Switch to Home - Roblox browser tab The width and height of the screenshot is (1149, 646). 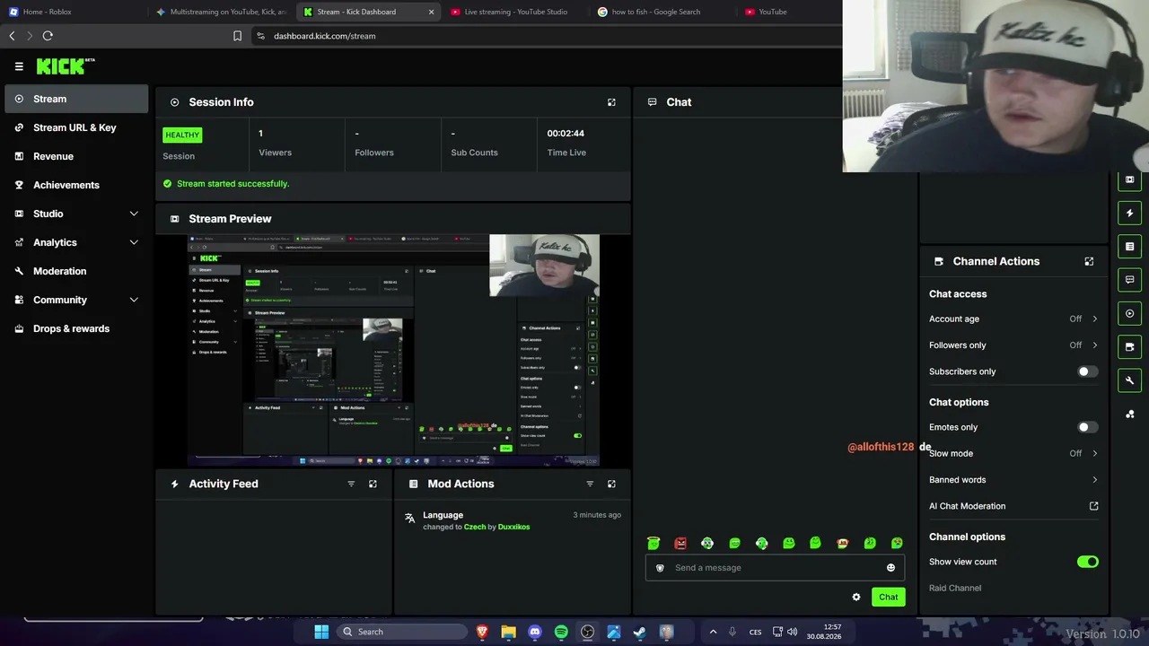pos(74,12)
